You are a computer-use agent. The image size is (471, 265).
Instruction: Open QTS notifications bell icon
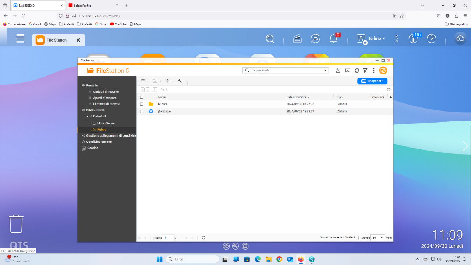334,38
